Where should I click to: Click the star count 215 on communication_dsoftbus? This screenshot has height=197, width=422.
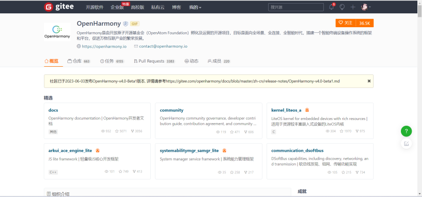pyautogui.click(x=346, y=172)
